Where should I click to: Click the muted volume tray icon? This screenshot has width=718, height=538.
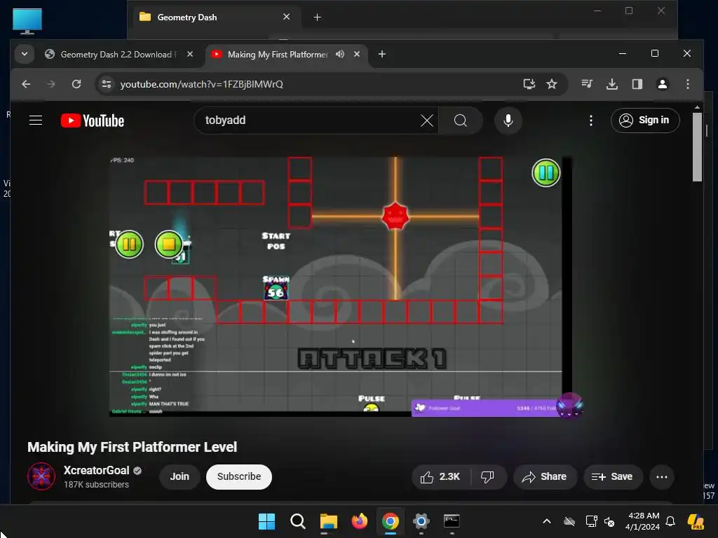coord(609,521)
